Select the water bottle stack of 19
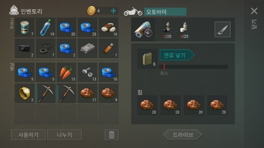Viewport: 264px width, 148px height. coord(46,27)
